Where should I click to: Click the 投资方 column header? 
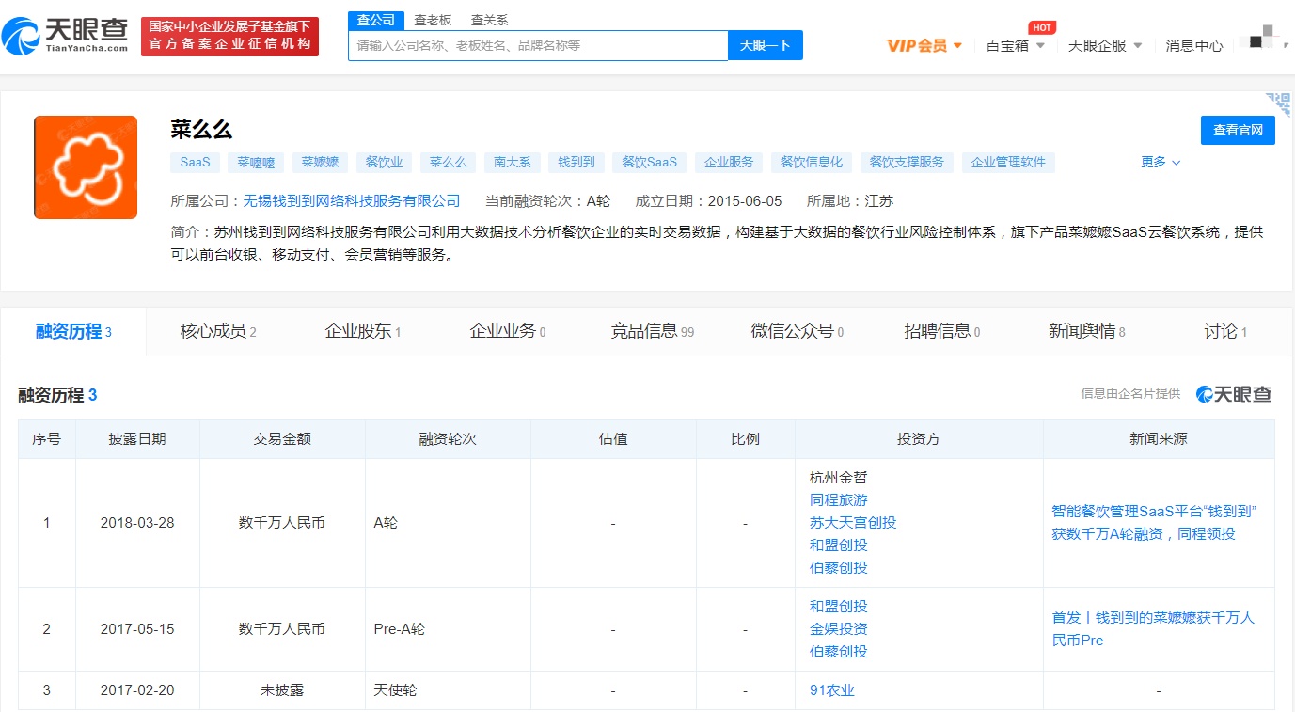[x=919, y=439]
